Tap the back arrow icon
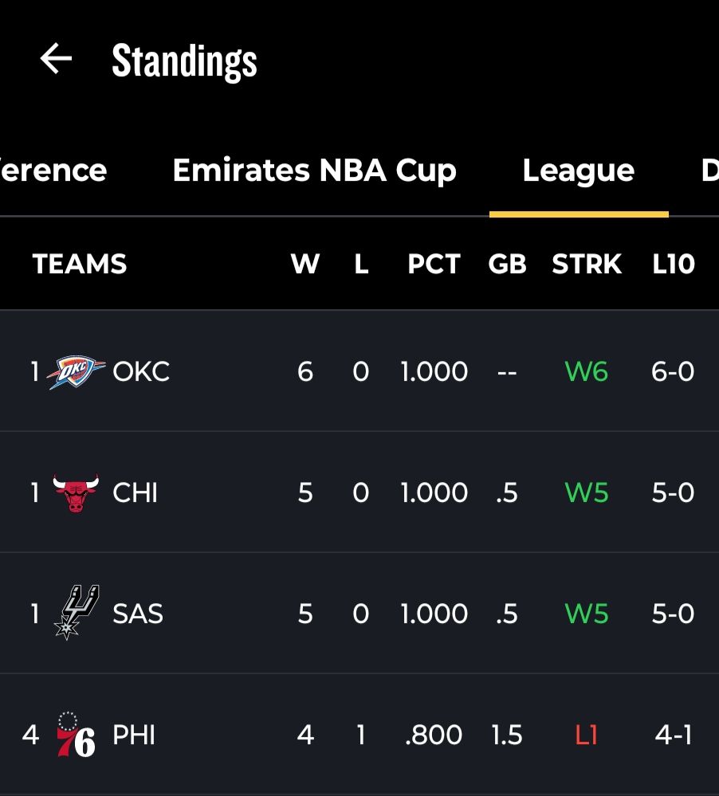 [x=56, y=59]
